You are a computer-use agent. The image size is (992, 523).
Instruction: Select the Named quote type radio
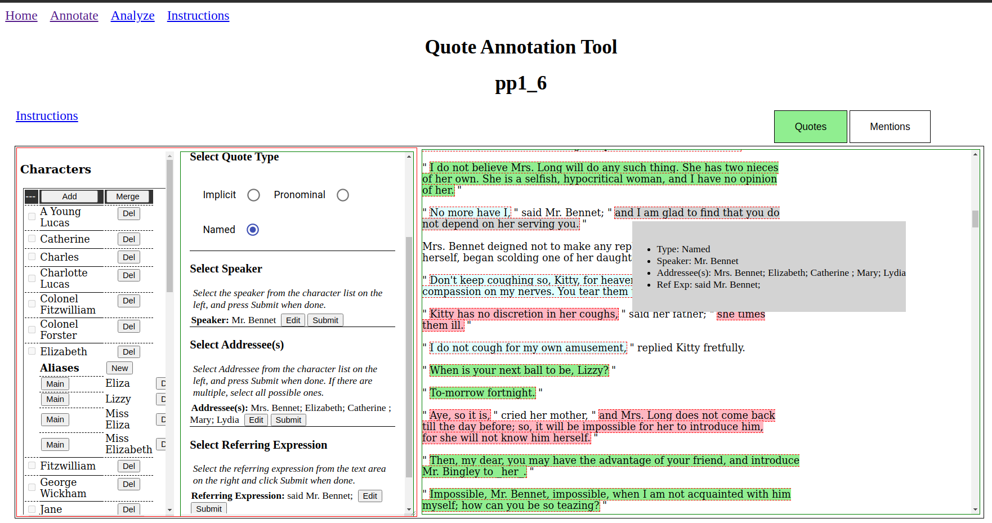point(253,230)
